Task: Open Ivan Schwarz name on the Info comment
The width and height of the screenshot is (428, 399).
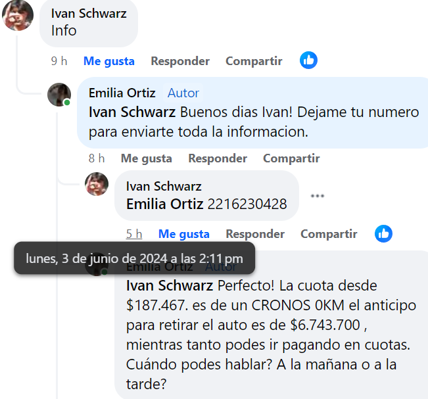Action: pos(89,13)
